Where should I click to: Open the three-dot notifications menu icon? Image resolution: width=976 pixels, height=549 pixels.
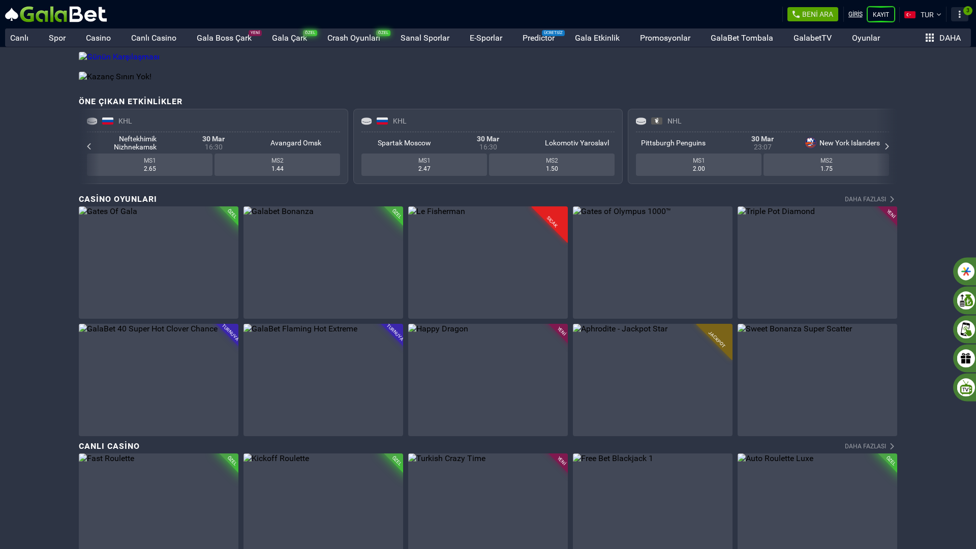[x=959, y=14]
